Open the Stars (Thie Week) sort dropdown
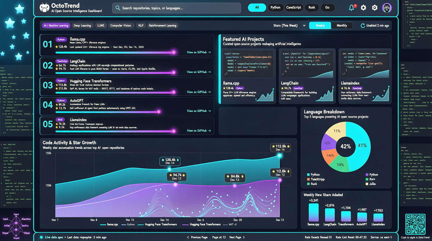The width and height of the screenshot is (432, 241). point(289,25)
